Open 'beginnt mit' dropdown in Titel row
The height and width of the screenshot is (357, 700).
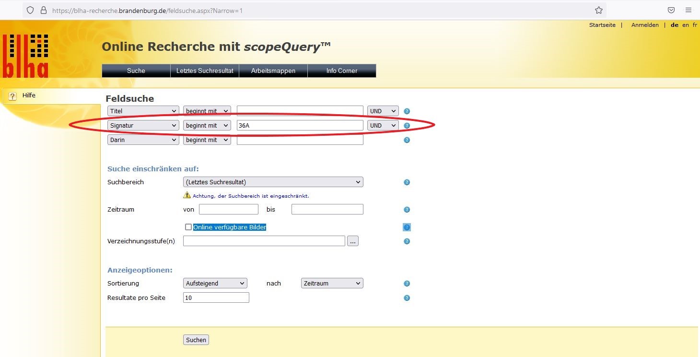click(207, 111)
